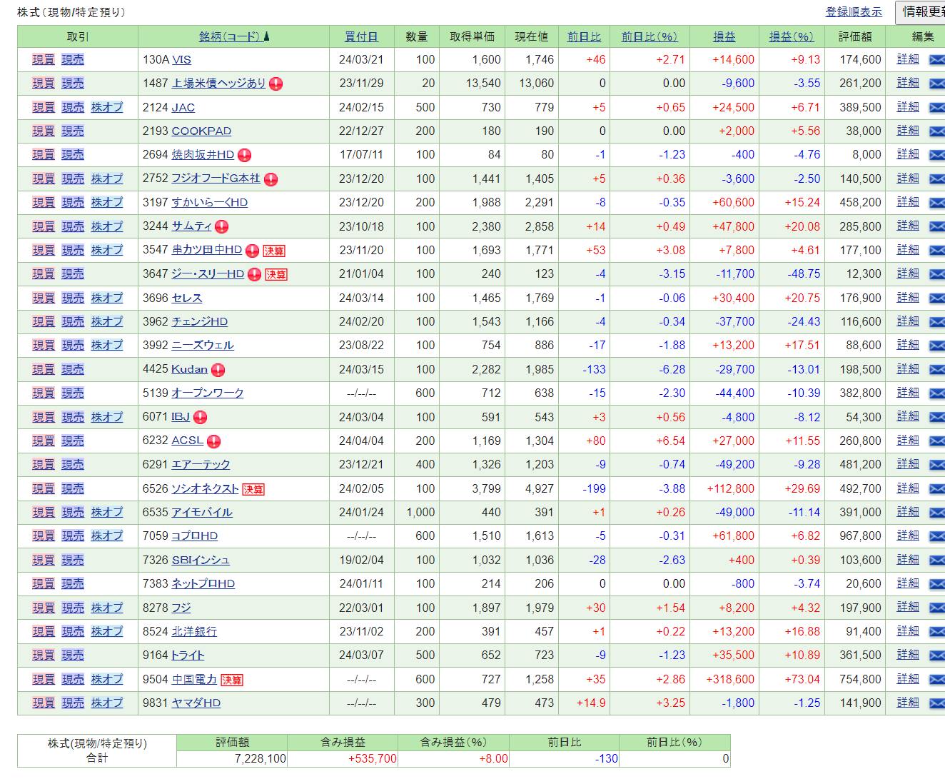The height and width of the screenshot is (784, 945).
Task: Open the 決算 badge for ソシオネクスト
Action: click(253, 489)
